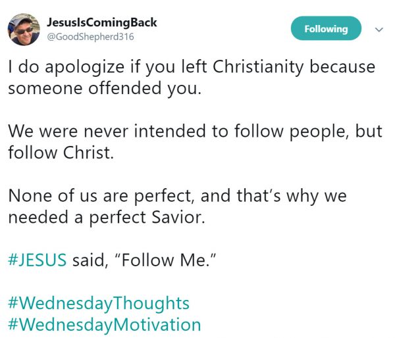The height and width of the screenshot is (338, 395).
Task: Open the #JESUS hashtag
Action: coord(38,260)
